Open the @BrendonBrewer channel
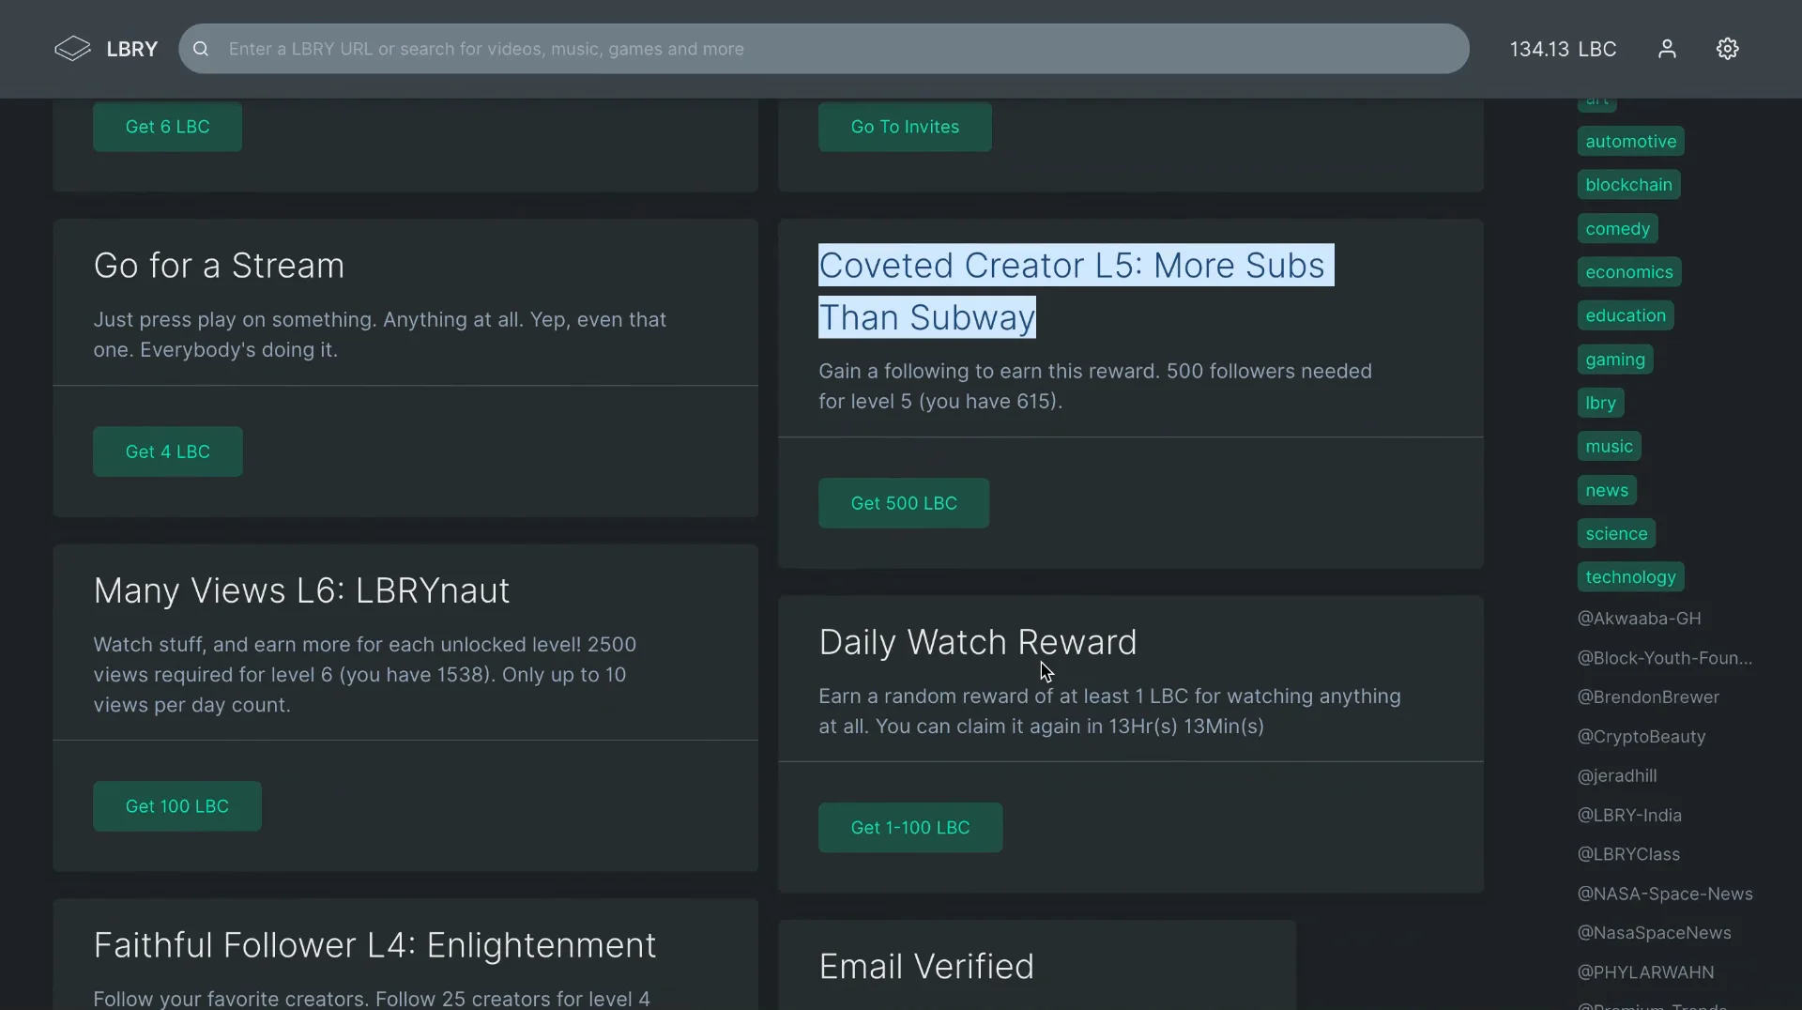This screenshot has width=1802, height=1010. [x=1648, y=697]
